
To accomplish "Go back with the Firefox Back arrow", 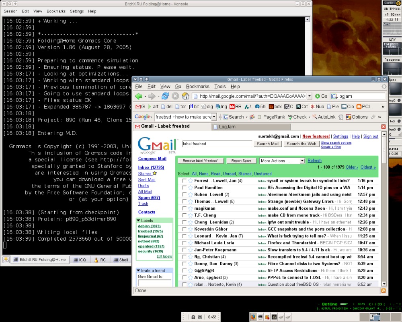I will 138,96.
